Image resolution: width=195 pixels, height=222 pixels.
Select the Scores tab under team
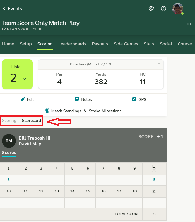[x=9, y=153]
